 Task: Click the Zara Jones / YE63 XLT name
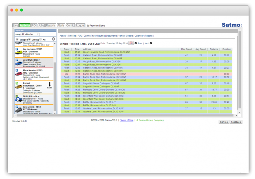coord(32,108)
